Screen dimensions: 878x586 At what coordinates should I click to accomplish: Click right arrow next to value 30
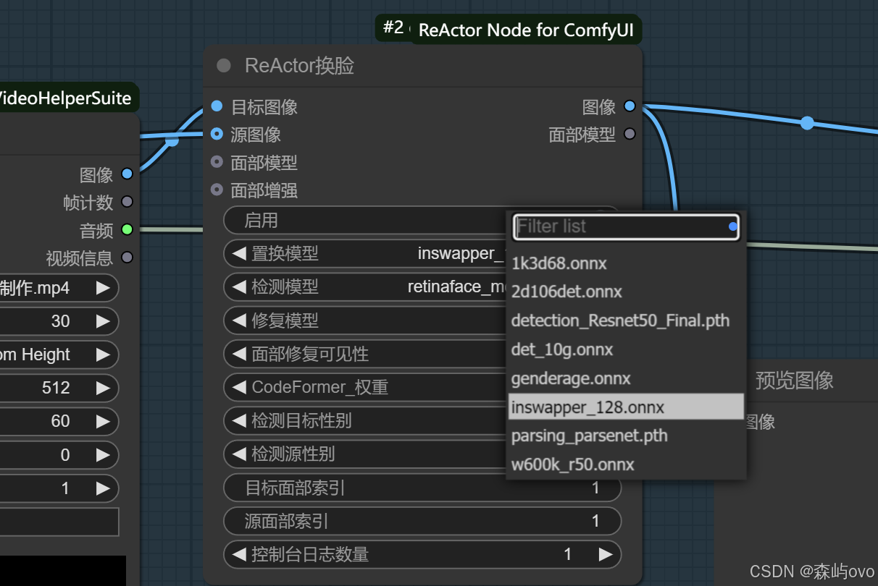pos(103,321)
